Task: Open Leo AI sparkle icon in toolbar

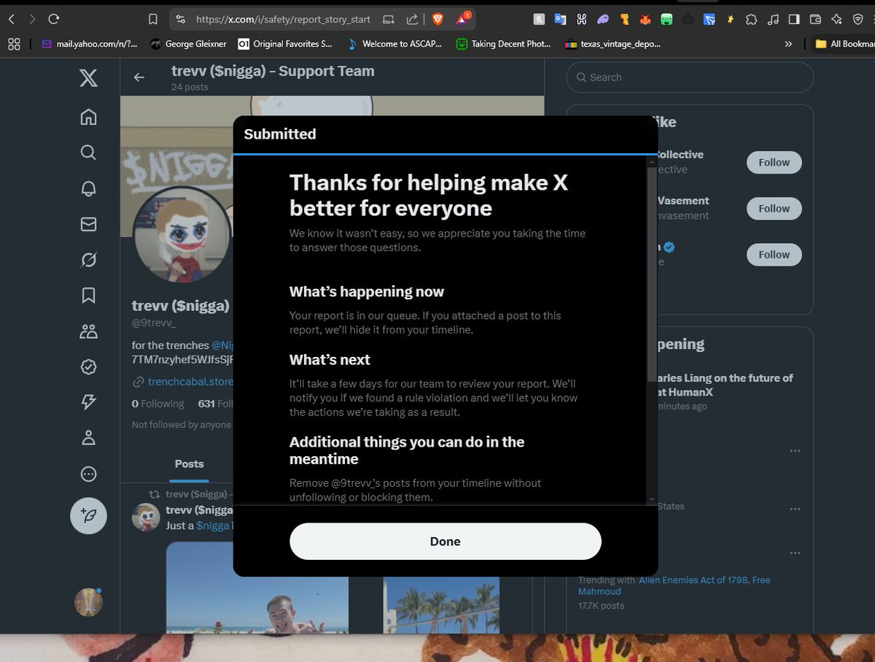Action: point(836,20)
